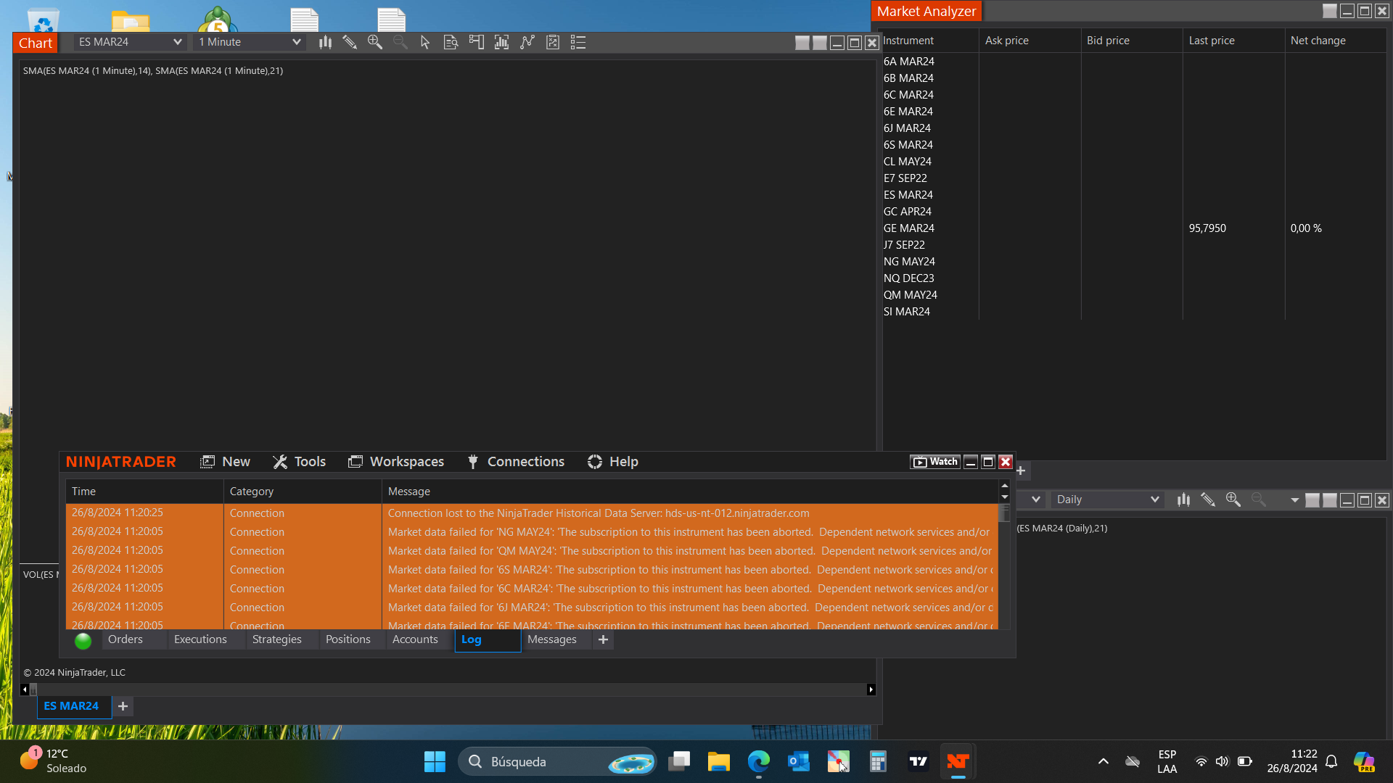This screenshot has height=783, width=1393.
Task: Open the Data Box icon
Action: coord(451,42)
